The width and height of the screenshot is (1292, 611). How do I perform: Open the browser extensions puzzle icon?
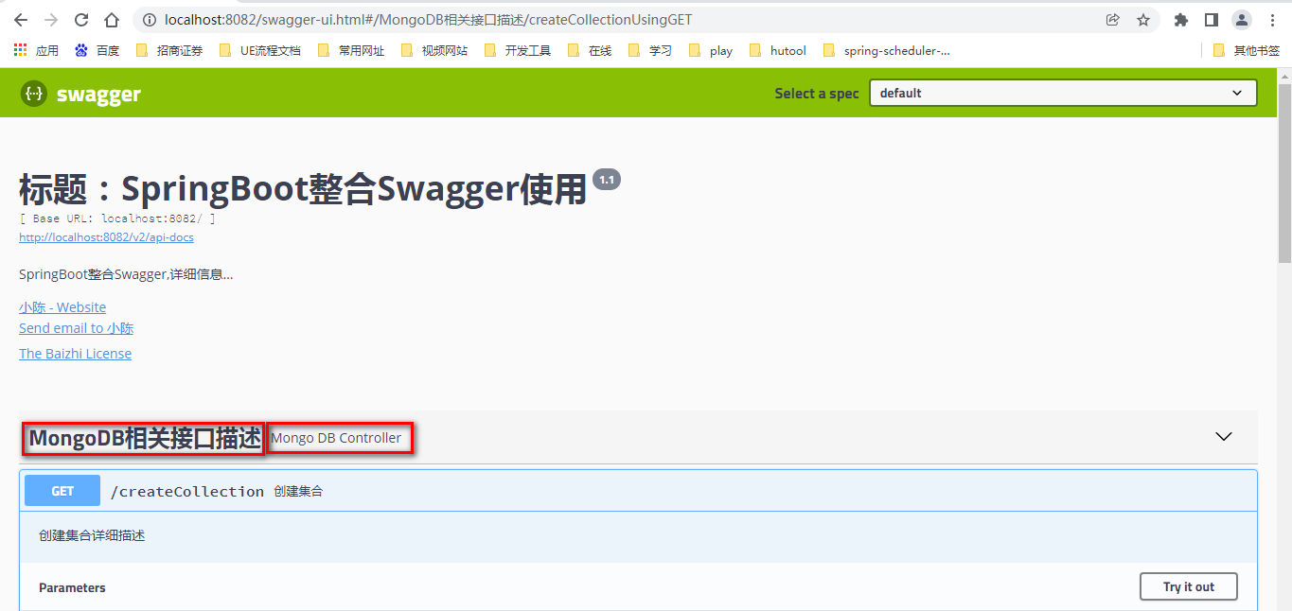click(x=1180, y=20)
